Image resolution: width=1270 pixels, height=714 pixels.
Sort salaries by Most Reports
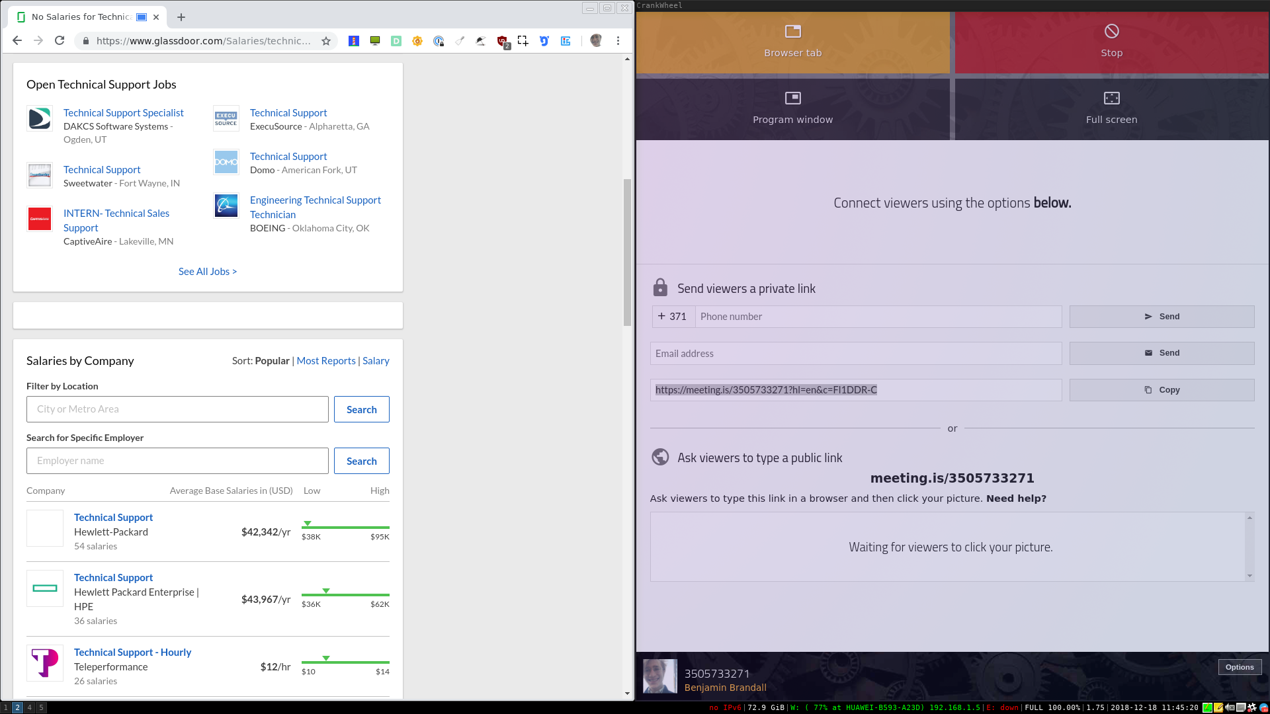pyautogui.click(x=326, y=361)
